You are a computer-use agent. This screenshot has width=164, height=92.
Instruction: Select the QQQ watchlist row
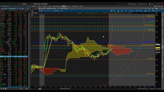click(x=14, y=60)
